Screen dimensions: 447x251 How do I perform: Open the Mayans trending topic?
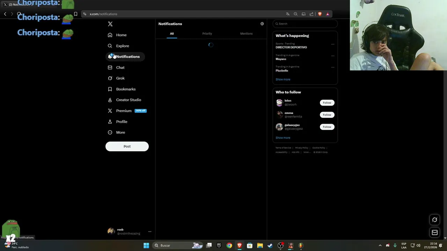[x=281, y=59]
